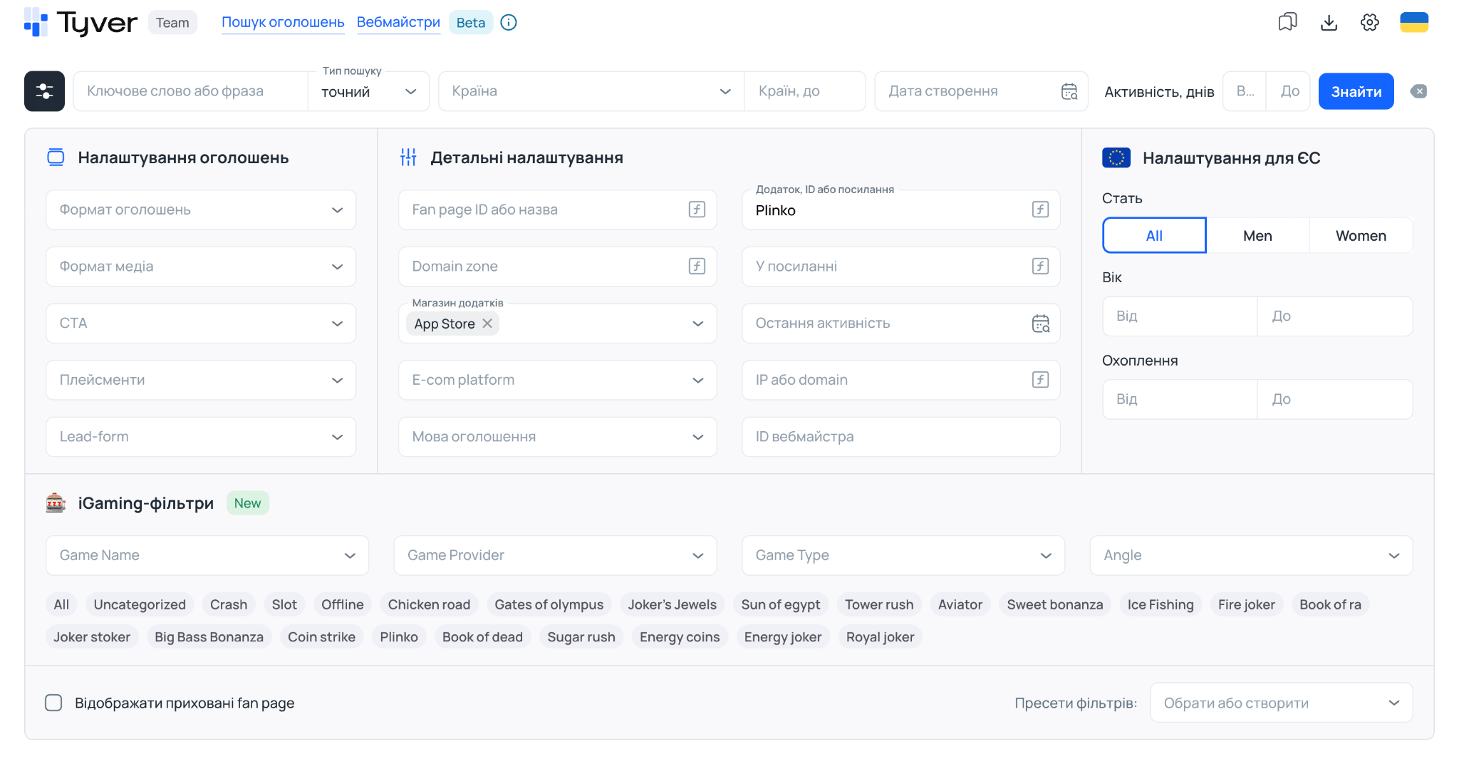The image size is (1459, 759).
Task: Click the Beta badge
Action: [x=470, y=23]
